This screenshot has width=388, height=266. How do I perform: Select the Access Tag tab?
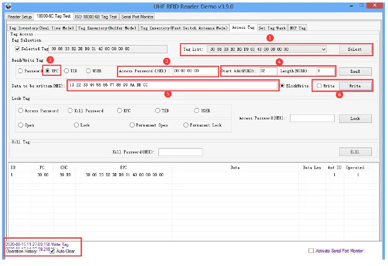pos(243,27)
